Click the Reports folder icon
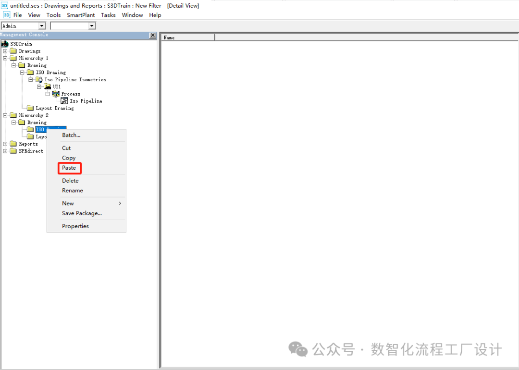 point(13,144)
